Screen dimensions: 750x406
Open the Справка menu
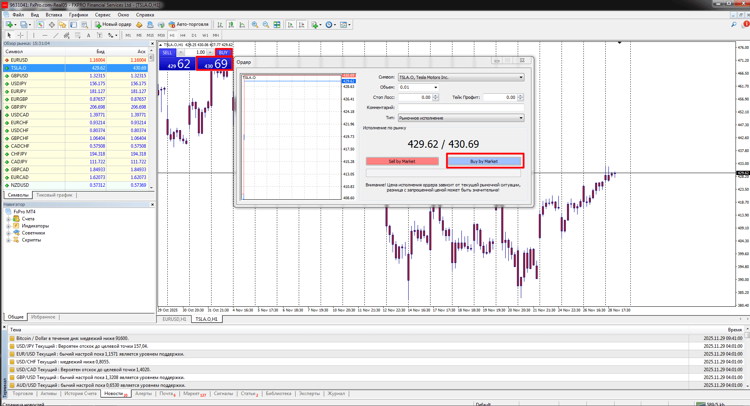point(145,15)
